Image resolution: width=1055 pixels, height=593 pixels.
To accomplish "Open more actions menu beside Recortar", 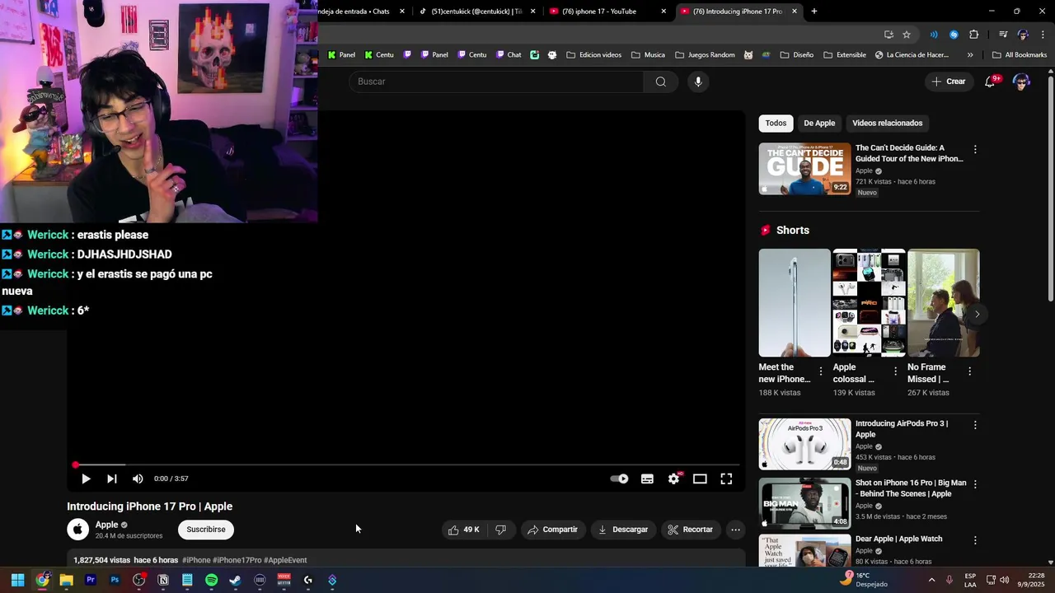I will tap(736, 530).
